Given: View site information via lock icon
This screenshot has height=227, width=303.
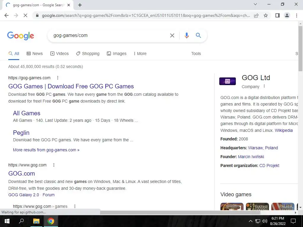Looking at the screenshot, I should pyautogui.click(x=37, y=15).
